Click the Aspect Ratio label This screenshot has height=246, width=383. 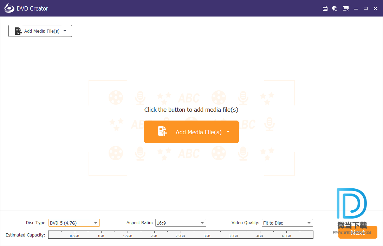(140, 223)
